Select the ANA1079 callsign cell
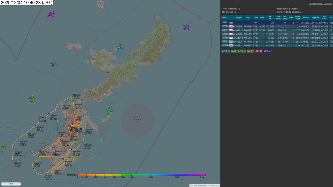333x187 pixels. click(x=238, y=38)
